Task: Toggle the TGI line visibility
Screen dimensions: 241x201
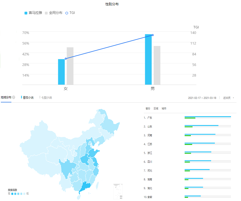Action: (71, 13)
